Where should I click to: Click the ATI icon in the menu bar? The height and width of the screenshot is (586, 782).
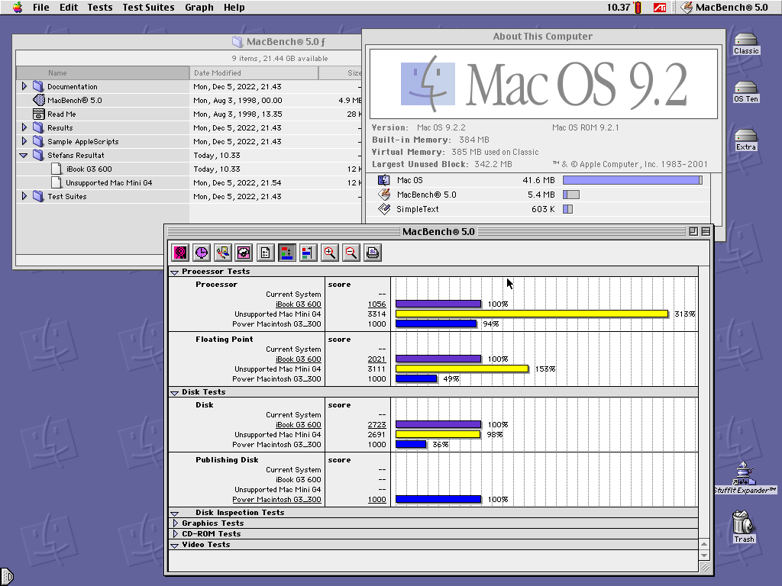tap(659, 8)
